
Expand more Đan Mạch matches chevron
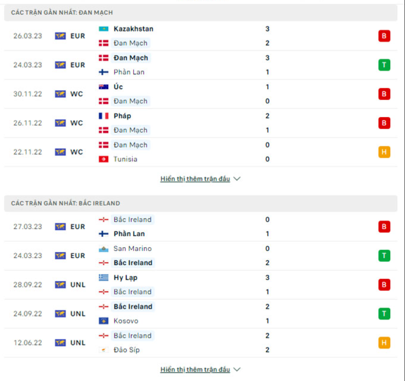pos(237,179)
